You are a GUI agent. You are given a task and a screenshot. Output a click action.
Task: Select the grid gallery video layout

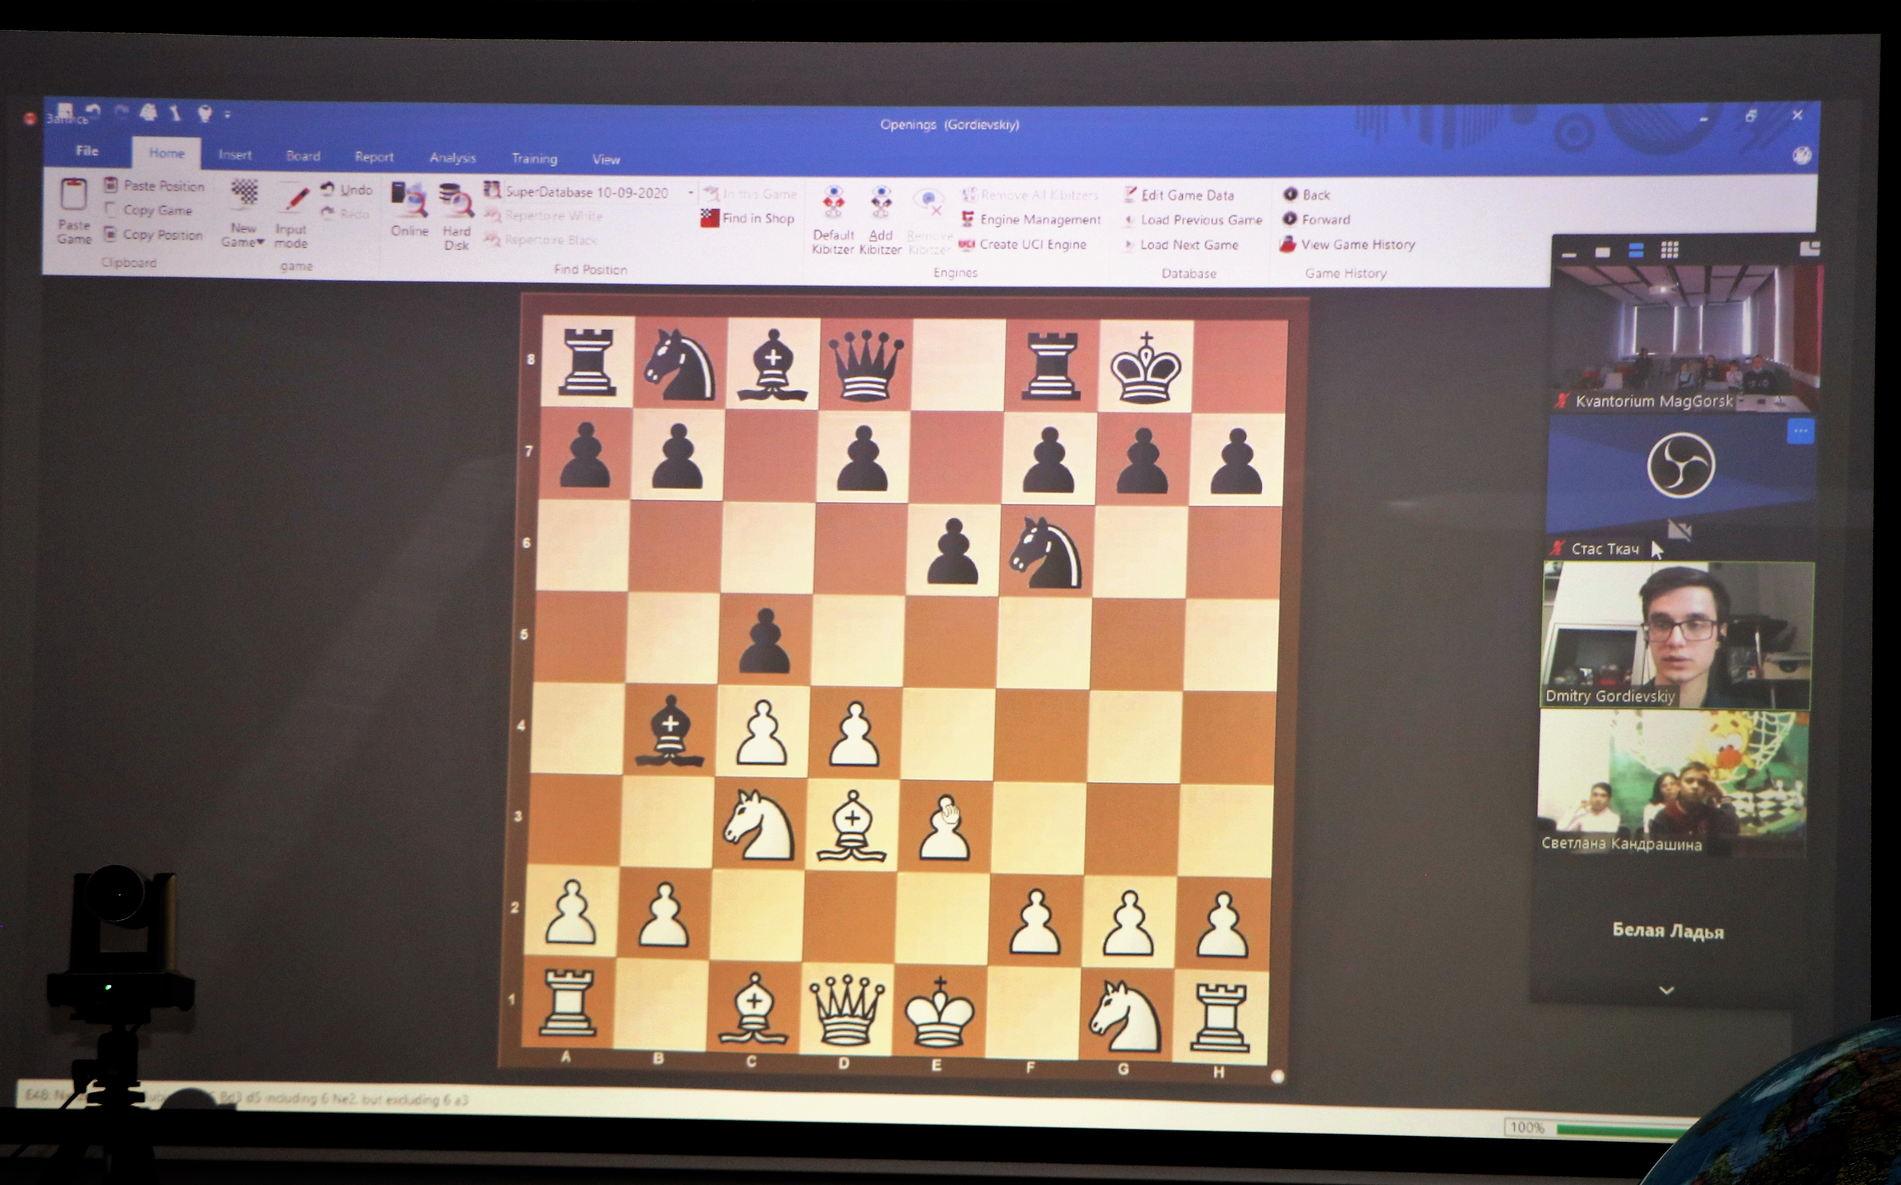[1669, 250]
